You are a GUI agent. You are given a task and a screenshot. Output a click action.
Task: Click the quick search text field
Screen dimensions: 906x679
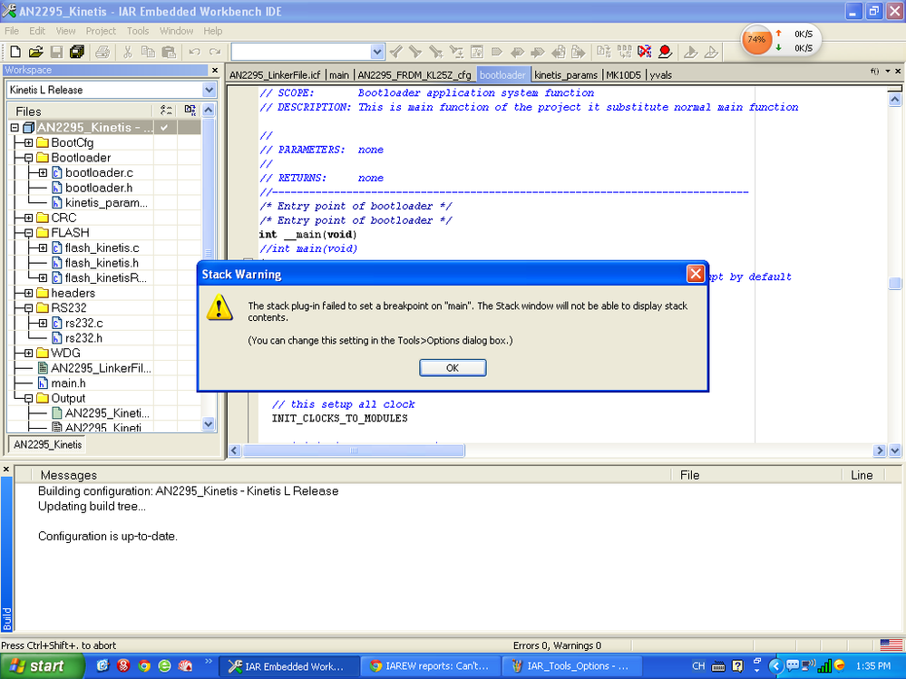(x=301, y=52)
